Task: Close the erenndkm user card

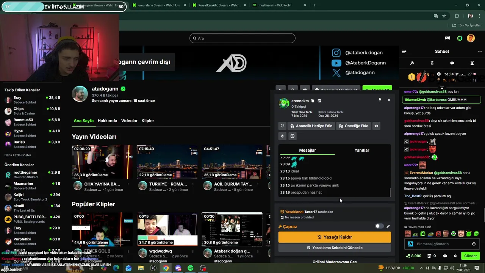Action: pyautogui.click(x=389, y=100)
